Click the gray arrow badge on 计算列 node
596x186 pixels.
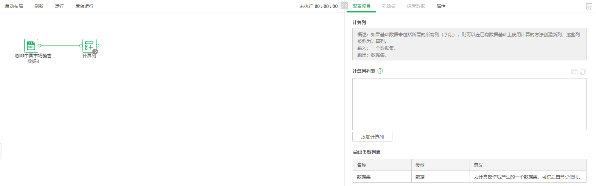(x=95, y=52)
